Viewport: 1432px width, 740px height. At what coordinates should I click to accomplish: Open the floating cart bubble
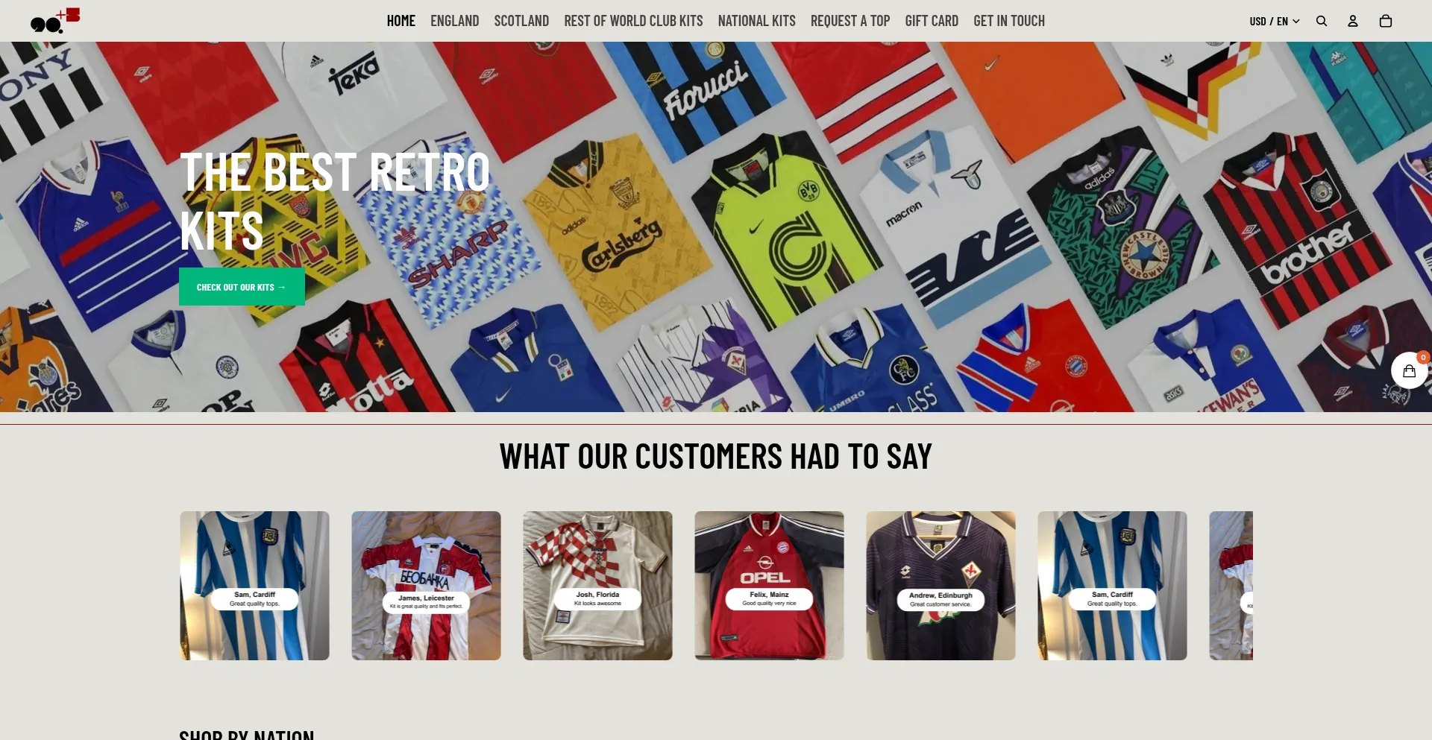(x=1409, y=370)
